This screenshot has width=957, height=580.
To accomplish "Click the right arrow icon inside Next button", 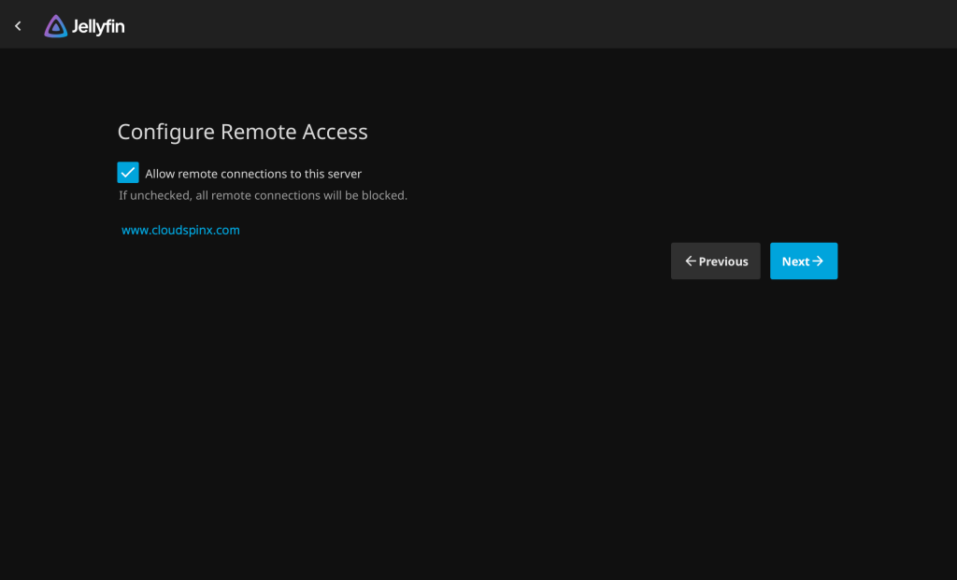I will (818, 261).
